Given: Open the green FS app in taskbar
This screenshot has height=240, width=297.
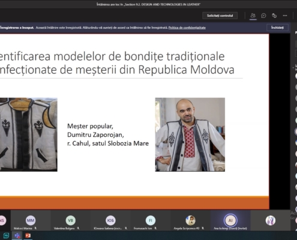Looking at the screenshot, I should [x=6, y=236].
